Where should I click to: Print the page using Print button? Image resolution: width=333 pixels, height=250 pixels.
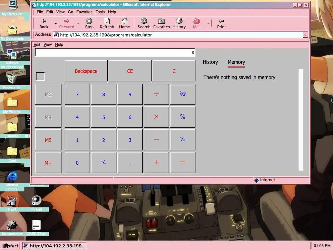click(x=221, y=23)
